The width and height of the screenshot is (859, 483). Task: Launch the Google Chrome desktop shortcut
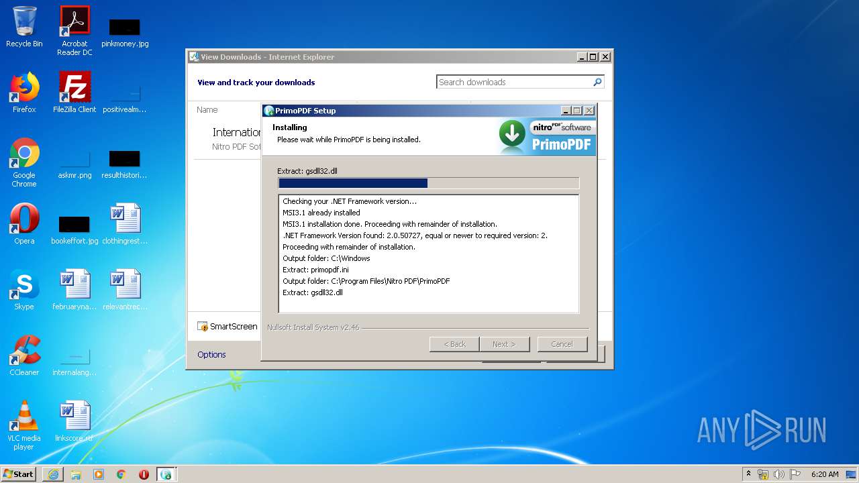(x=24, y=162)
